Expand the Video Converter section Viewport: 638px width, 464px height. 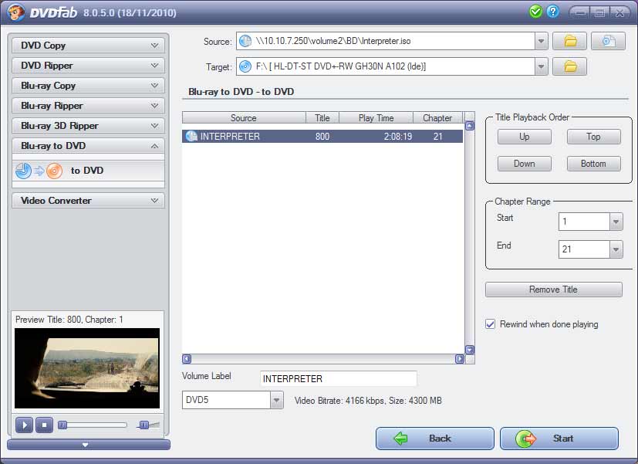[88, 201]
